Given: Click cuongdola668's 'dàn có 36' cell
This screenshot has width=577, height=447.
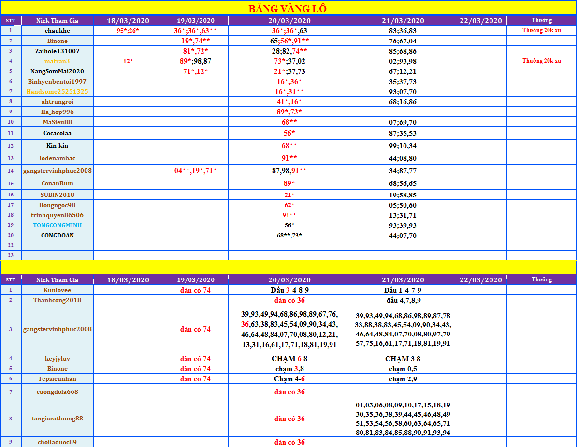Looking at the screenshot, I should coord(289,392).
